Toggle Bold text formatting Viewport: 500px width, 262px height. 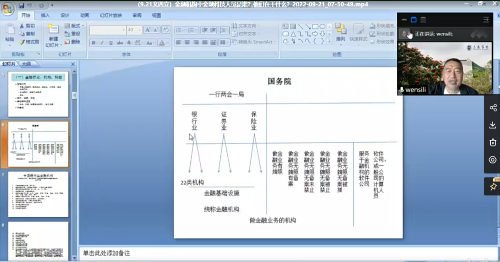click(94, 43)
